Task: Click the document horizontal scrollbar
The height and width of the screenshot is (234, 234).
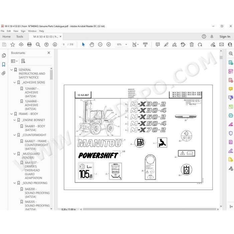Action: pos(149,209)
